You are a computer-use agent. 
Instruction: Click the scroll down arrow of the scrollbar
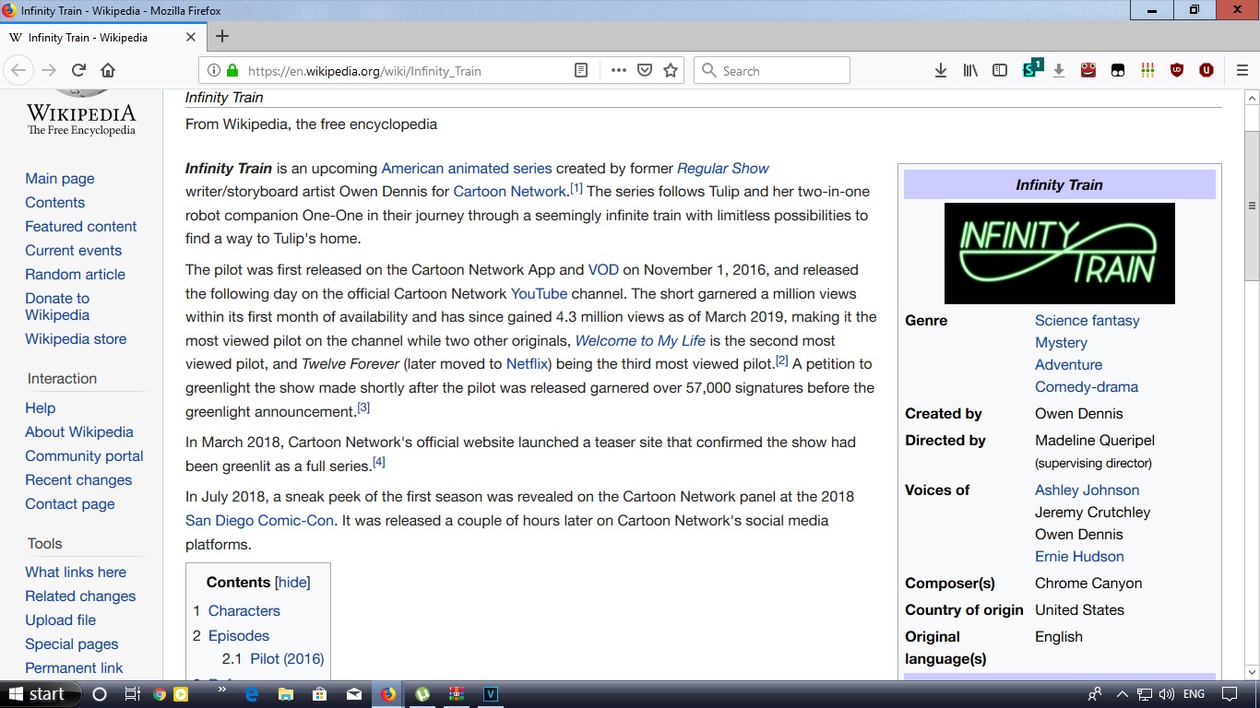1252,672
